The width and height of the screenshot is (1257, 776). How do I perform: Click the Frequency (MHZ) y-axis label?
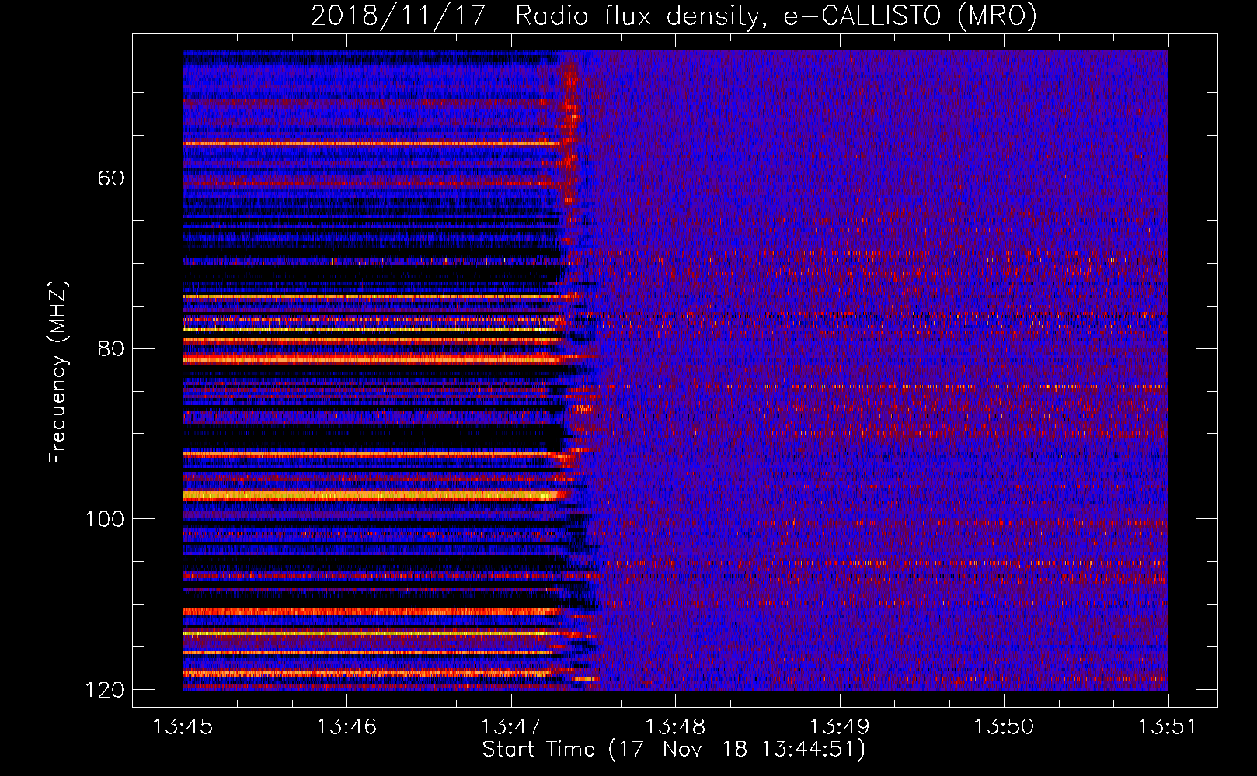(58, 372)
